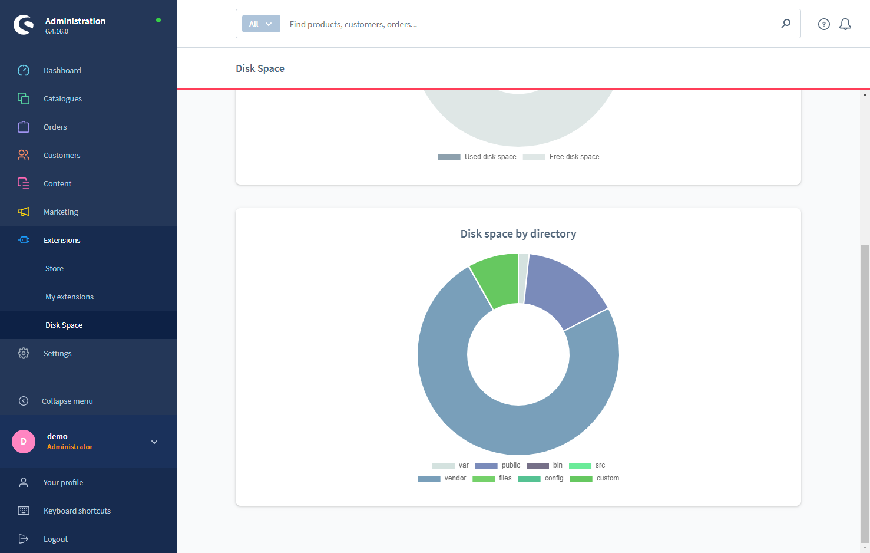Click the Settings gear icon
870x553 pixels.
point(24,353)
